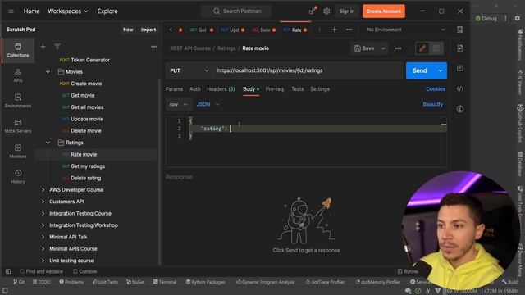Screen dimensions: 525x295
Task: Click the plus icon to create collection
Action: (43, 47)
